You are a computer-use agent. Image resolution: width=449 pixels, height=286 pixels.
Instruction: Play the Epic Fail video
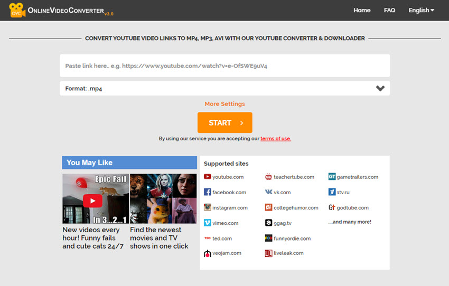(92, 201)
